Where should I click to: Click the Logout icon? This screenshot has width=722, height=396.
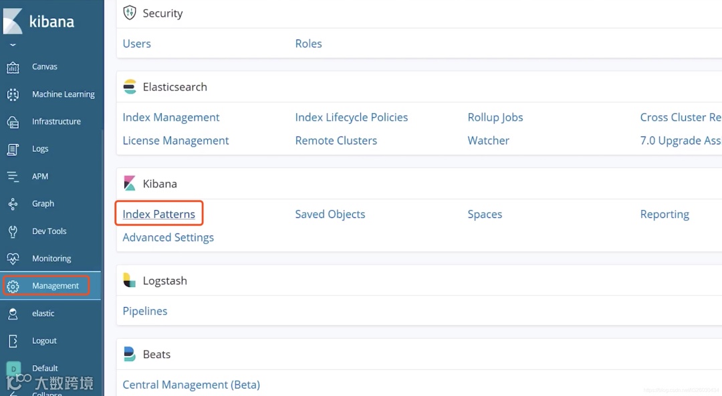pyautogui.click(x=13, y=341)
